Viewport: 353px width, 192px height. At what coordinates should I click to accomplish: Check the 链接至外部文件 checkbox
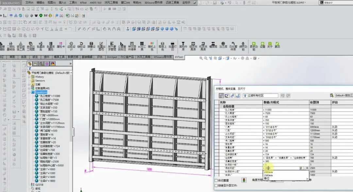coord(216,185)
